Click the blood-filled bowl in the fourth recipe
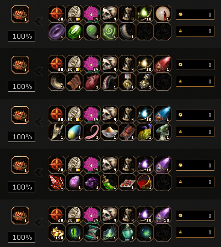 [x=145, y=182]
